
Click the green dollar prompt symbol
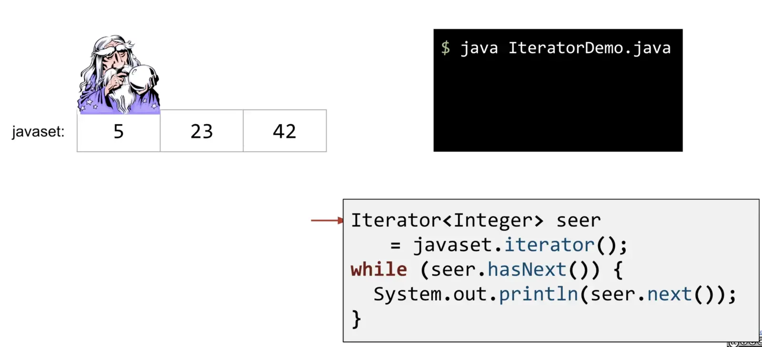445,48
